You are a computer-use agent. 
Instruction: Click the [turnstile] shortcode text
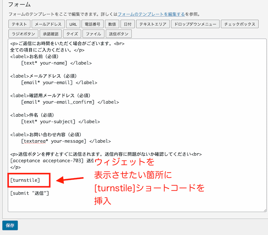pos(25,180)
